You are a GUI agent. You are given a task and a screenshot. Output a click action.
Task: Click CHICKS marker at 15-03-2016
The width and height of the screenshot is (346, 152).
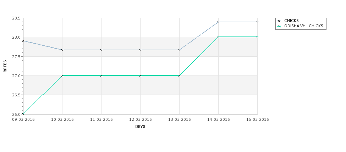pyautogui.click(x=257, y=22)
